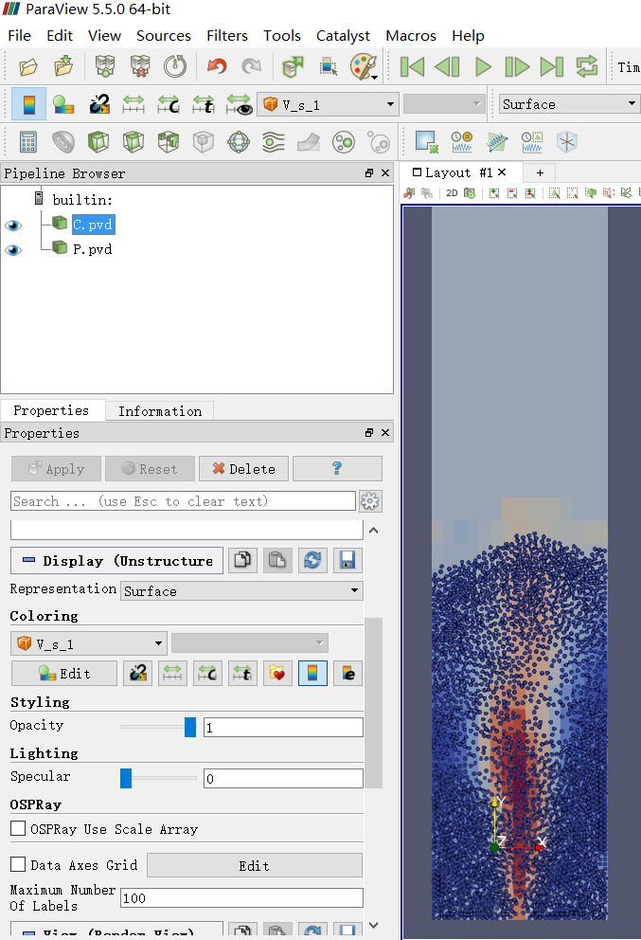
Task: Click Play animation button
Action: (x=483, y=66)
